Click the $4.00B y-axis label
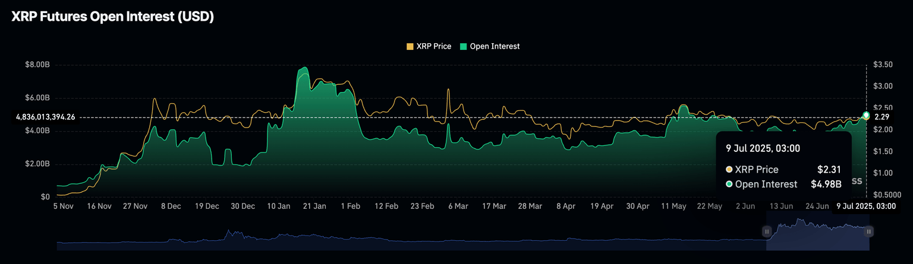Image resolution: width=913 pixels, height=264 pixels. [37, 131]
